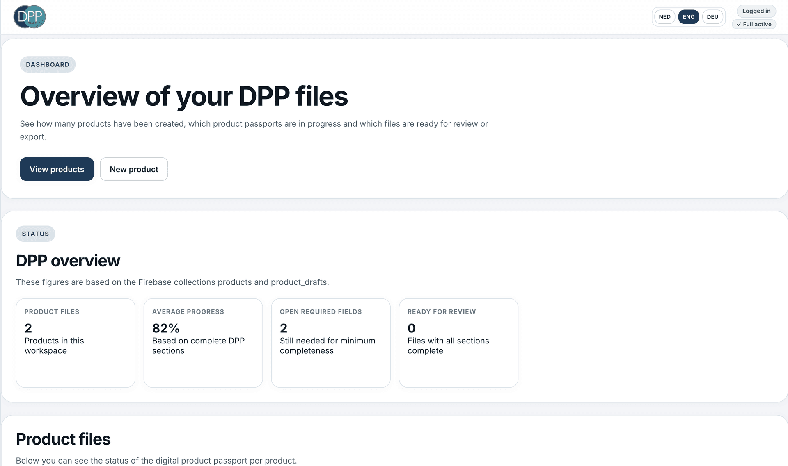Switch language to NED
The height and width of the screenshot is (466, 788).
tap(664, 17)
